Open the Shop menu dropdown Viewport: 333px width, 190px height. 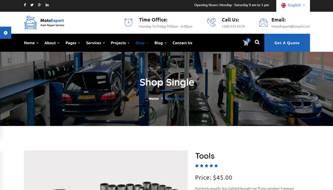(141, 43)
